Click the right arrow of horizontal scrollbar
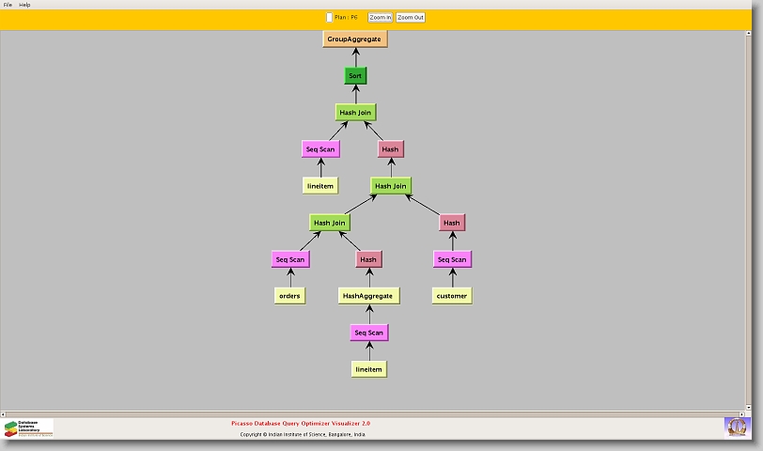This screenshot has height=451, width=763. click(748, 412)
